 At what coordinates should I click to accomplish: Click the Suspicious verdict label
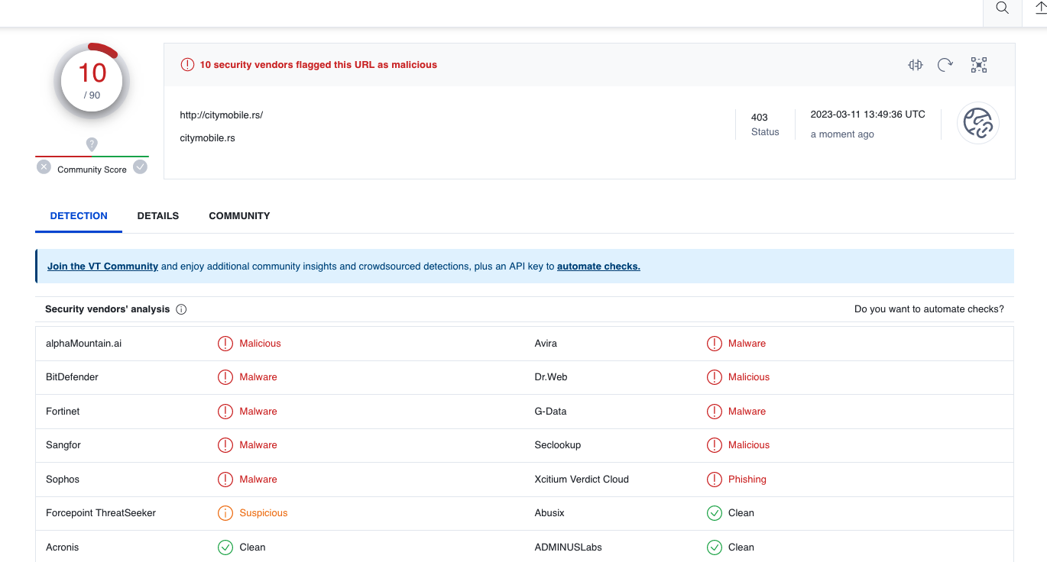click(264, 513)
